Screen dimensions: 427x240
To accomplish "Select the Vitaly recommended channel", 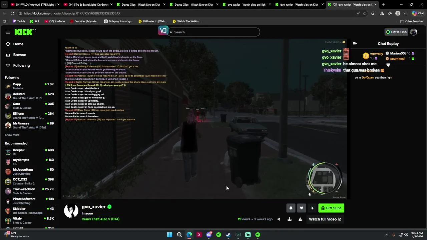I will click(29, 220).
